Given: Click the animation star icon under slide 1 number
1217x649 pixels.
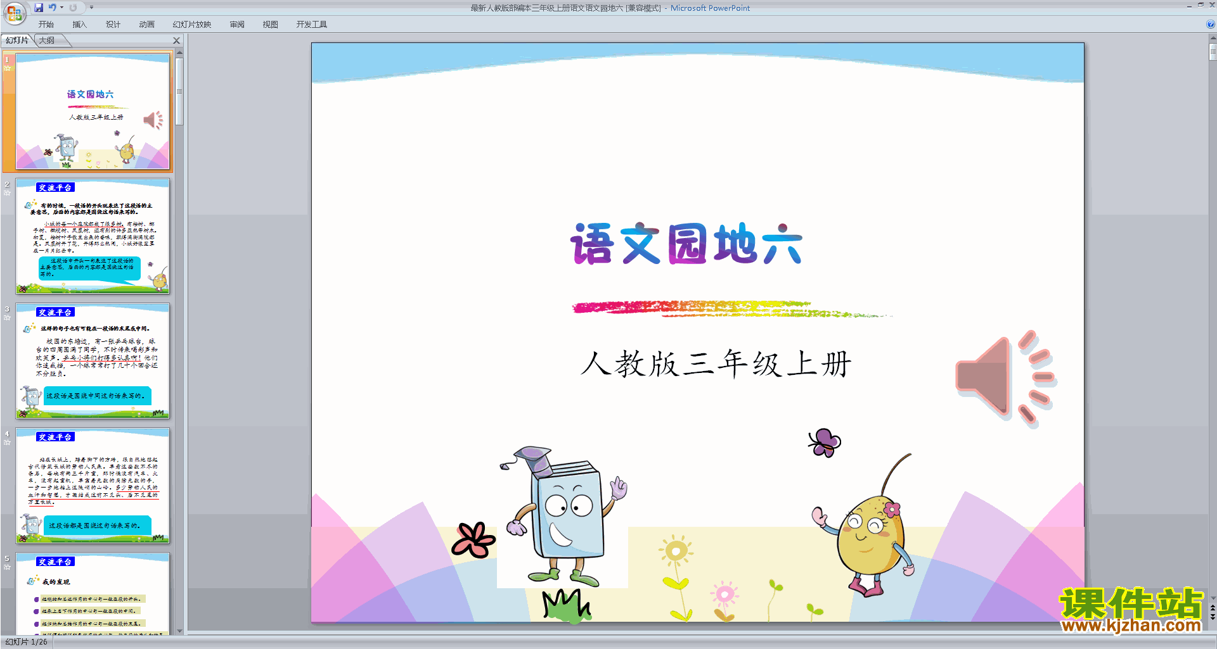Looking at the screenshot, I should tap(8, 68).
